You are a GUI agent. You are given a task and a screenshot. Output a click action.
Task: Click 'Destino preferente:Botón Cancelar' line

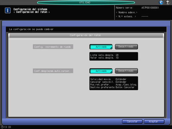click(x=112, y=87)
